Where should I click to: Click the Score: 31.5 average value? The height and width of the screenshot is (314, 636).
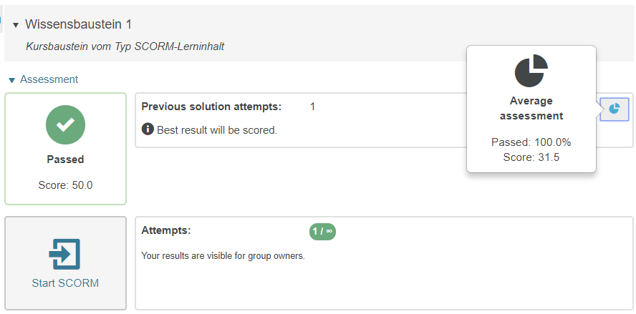pos(531,157)
